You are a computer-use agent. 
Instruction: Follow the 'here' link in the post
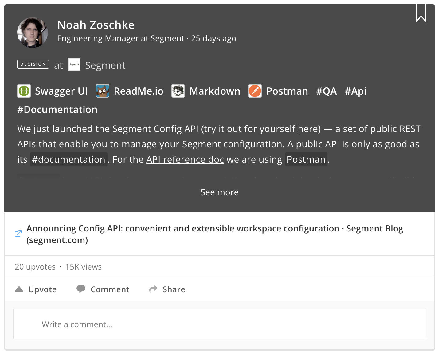[308, 129]
